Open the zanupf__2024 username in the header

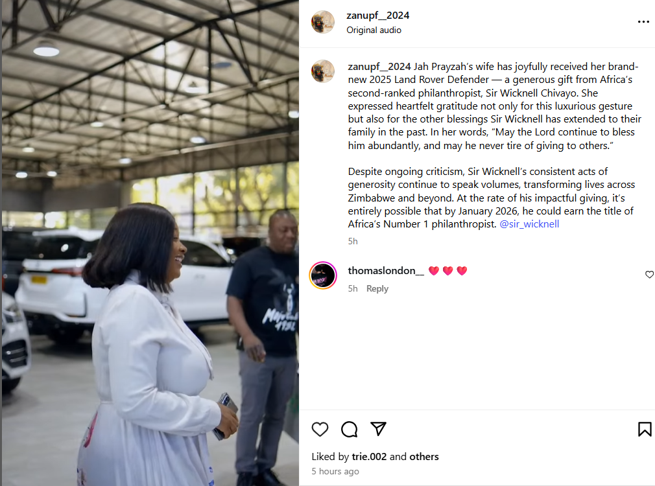377,16
